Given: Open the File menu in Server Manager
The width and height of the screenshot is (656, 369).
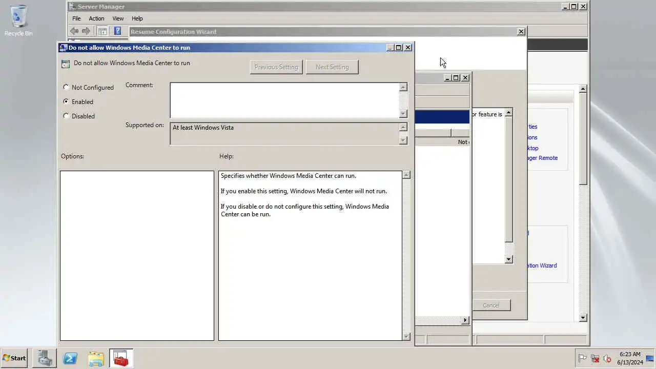Looking at the screenshot, I should 76,18.
